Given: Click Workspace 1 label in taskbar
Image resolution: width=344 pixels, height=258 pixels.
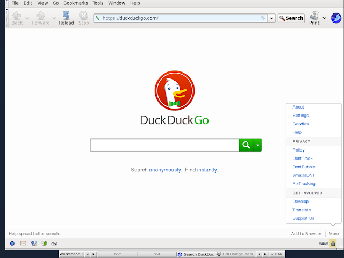Looking at the screenshot, I should 71,254.
